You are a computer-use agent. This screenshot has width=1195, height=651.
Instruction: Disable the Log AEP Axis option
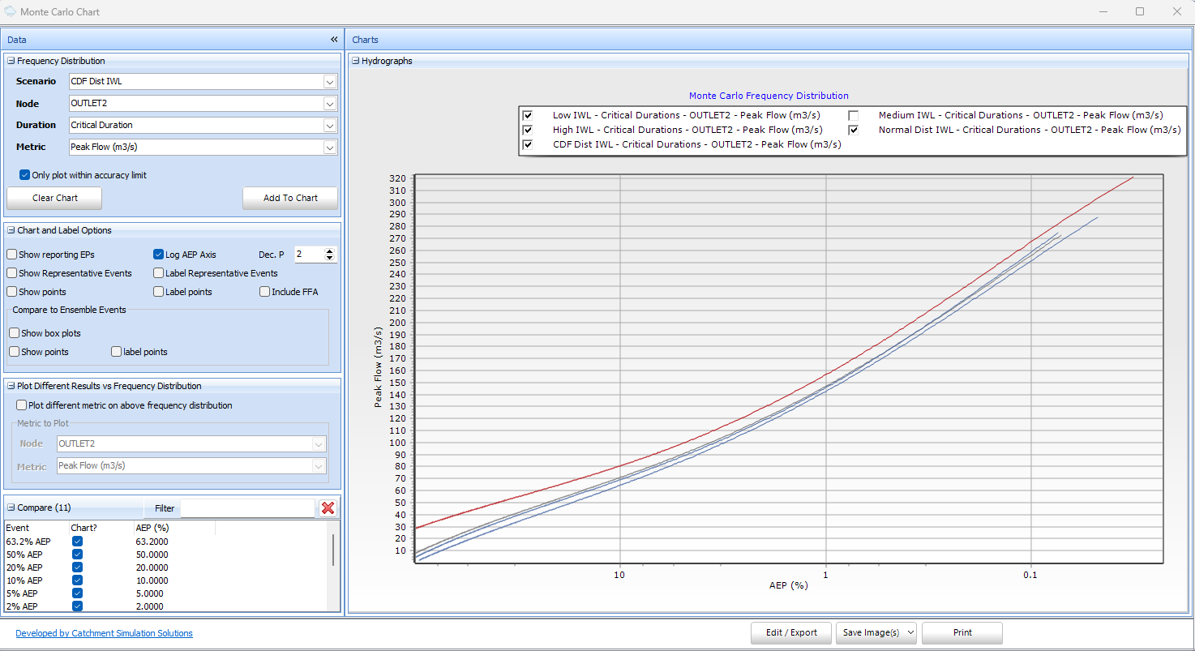coord(159,254)
